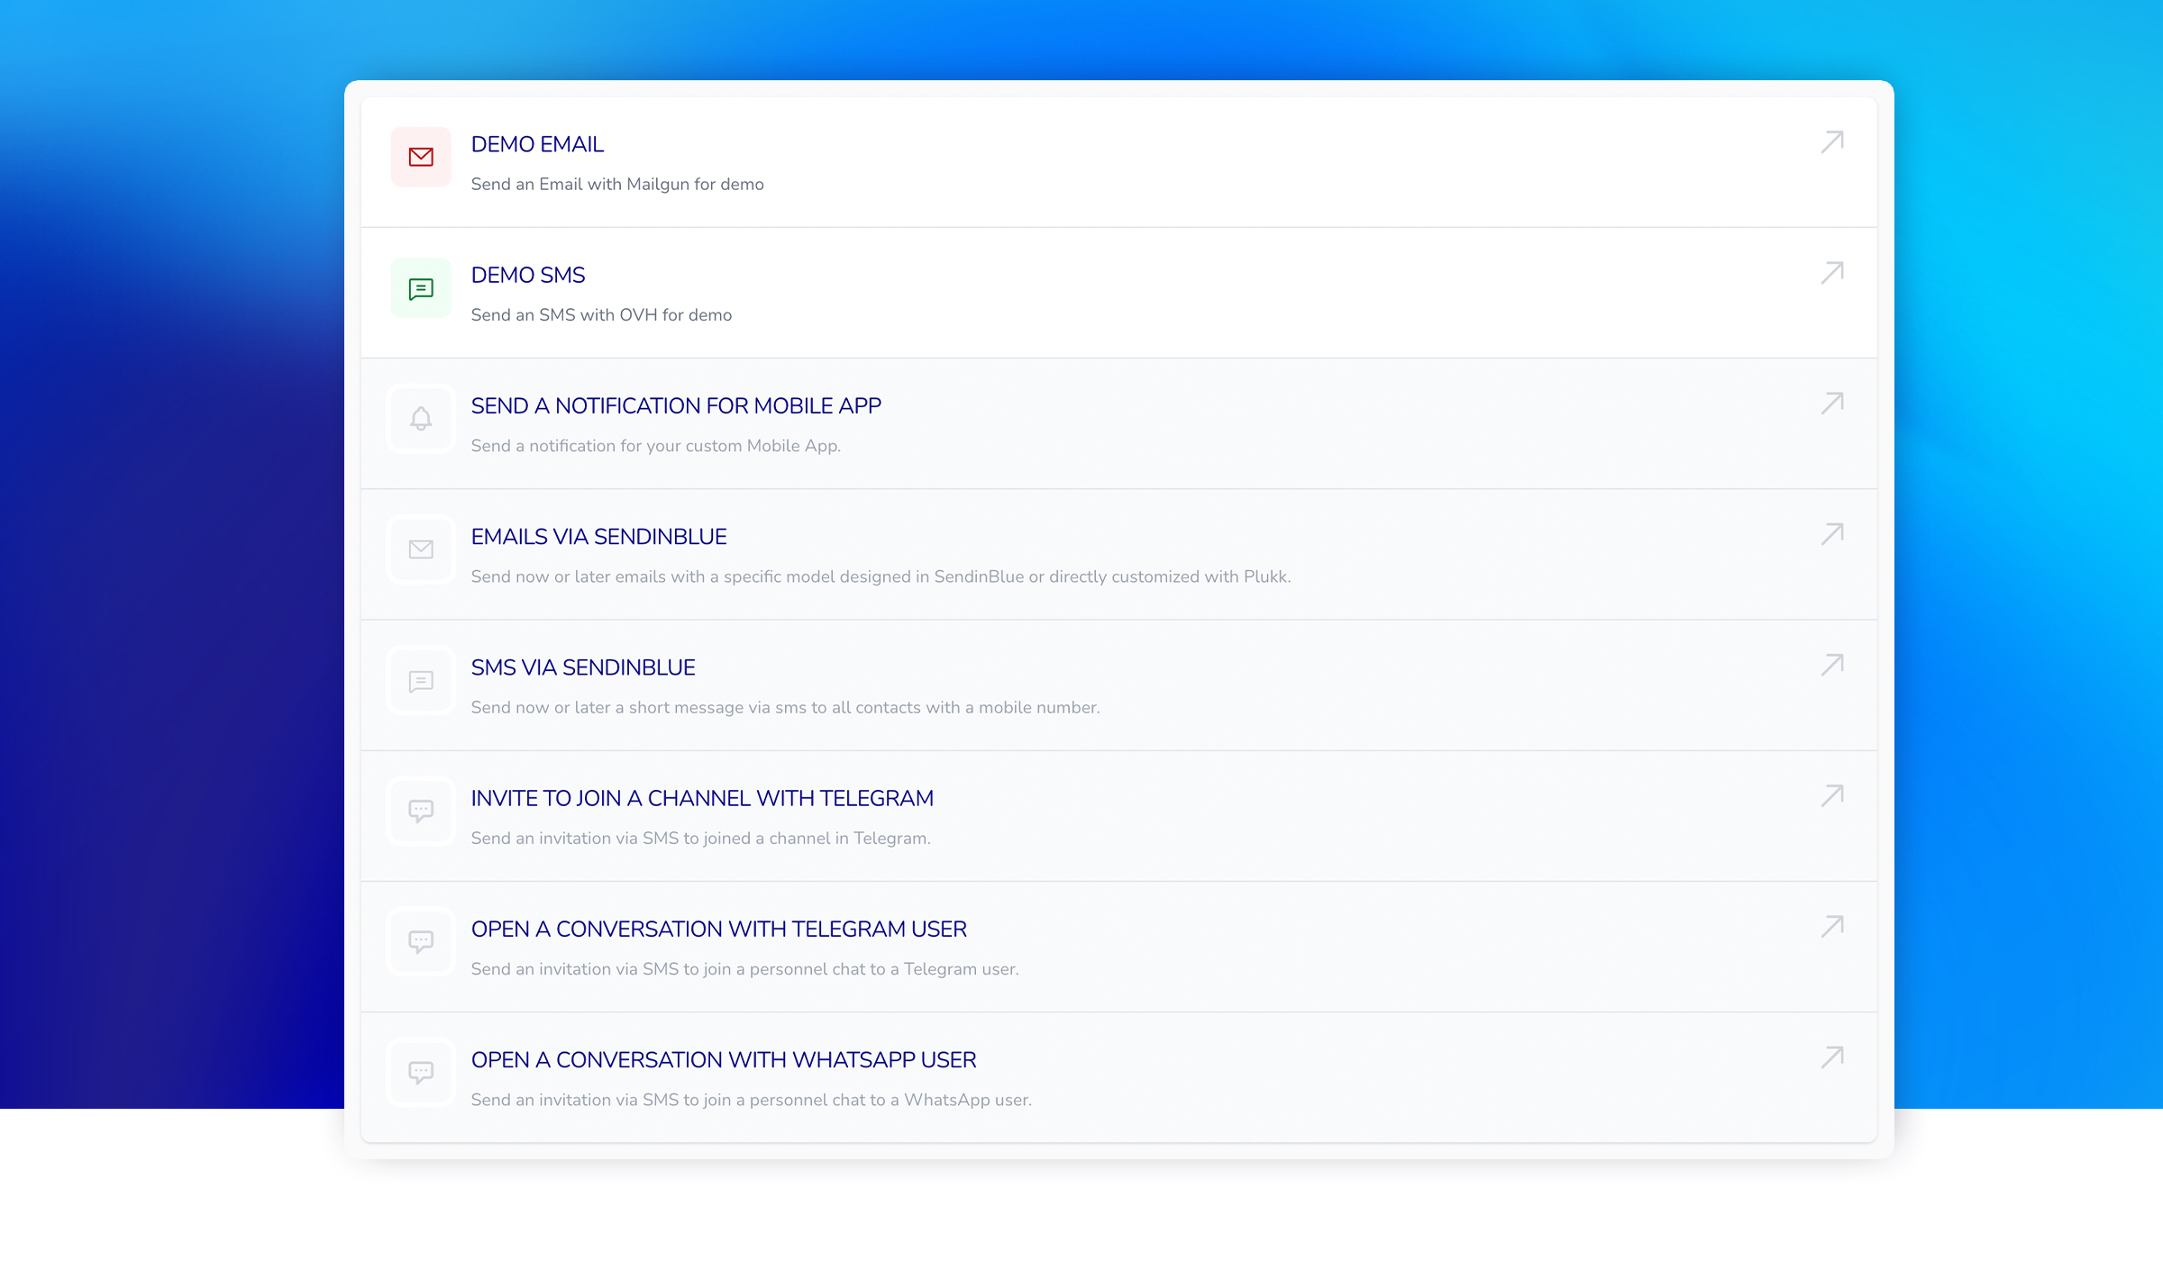Click the WhatsApp user conversation chat icon

click(x=421, y=1073)
